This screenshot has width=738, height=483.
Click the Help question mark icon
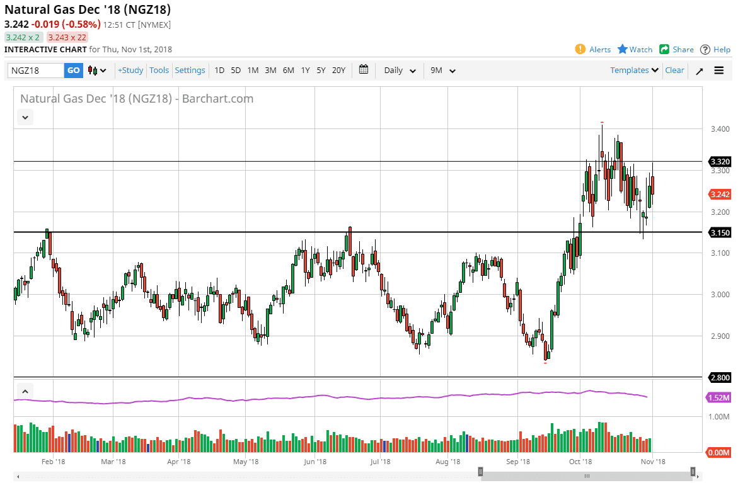click(705, 49)
